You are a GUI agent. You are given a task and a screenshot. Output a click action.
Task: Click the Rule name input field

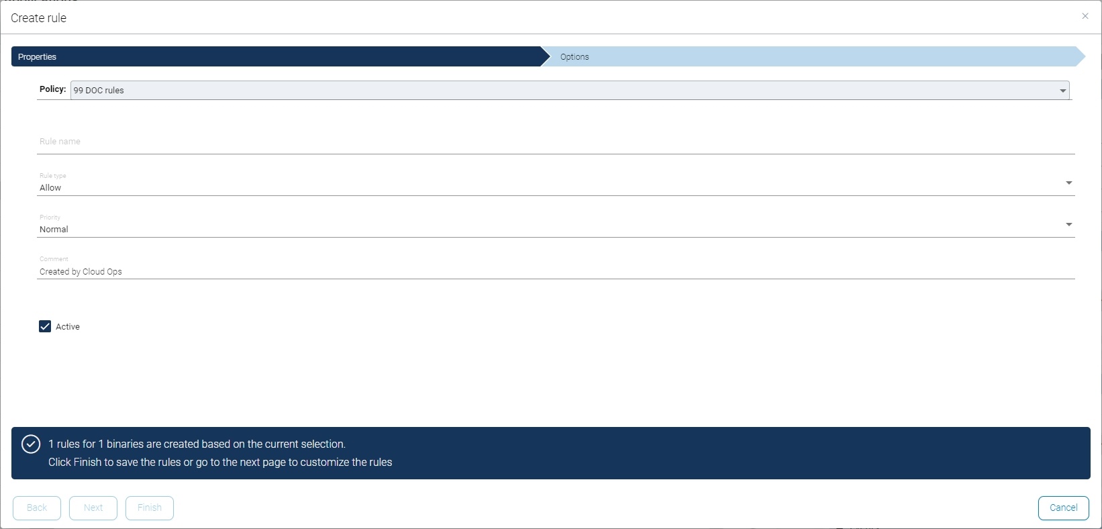point(556,142)
